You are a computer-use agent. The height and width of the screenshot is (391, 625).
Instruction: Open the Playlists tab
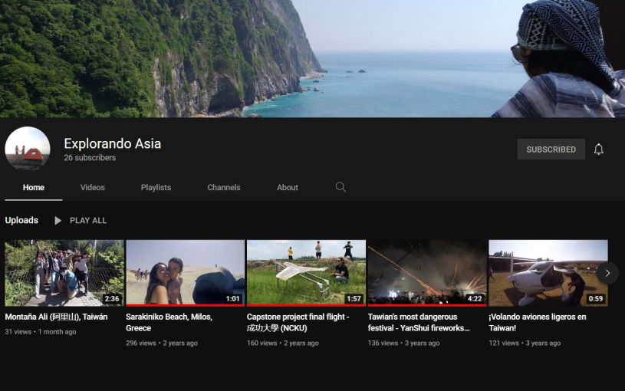156,187
